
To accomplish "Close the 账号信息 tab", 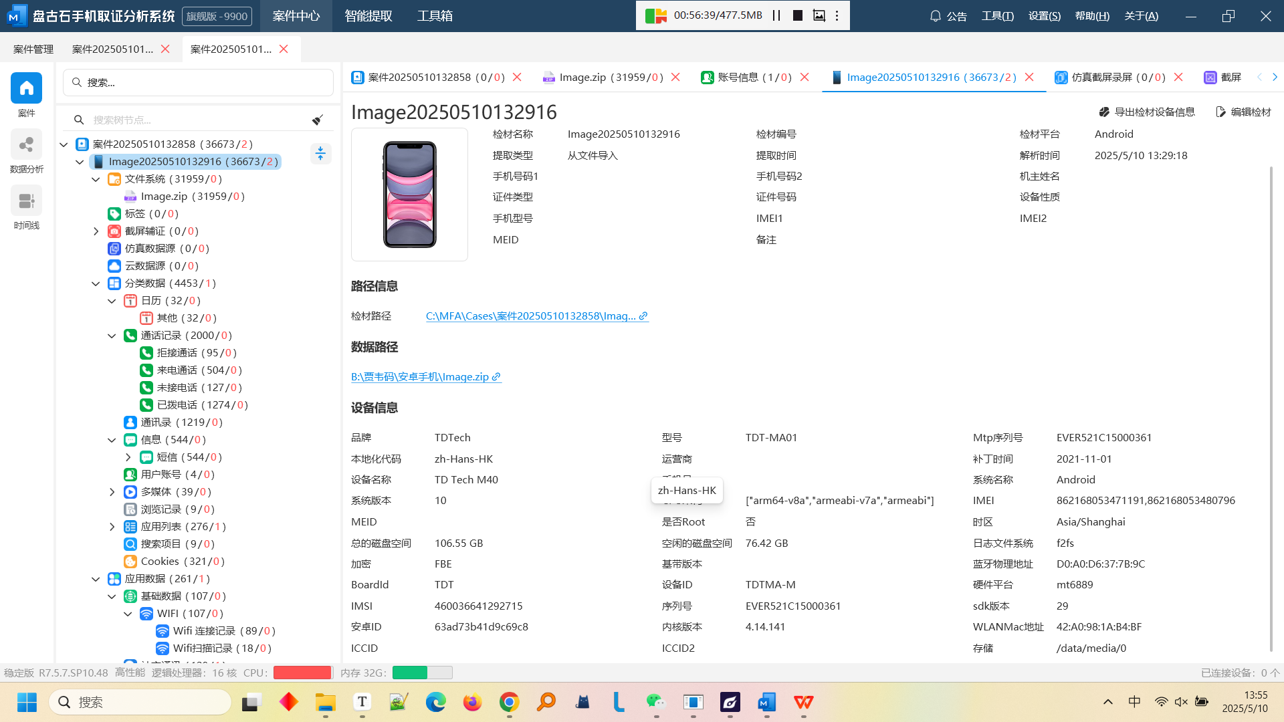I will [805, 78].
